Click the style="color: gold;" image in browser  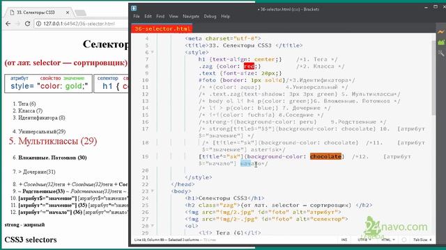tap(49, 83)
